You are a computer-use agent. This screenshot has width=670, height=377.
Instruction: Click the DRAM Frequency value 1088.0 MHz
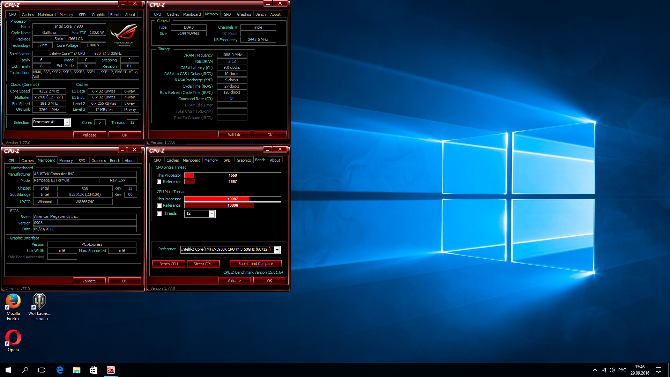232,55
